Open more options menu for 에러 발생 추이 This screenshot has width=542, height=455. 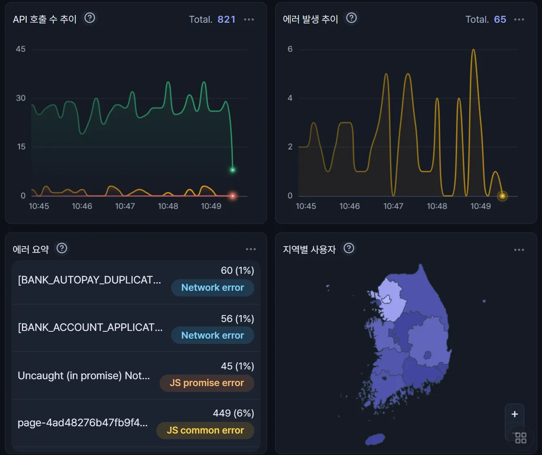tap(519, 19)
